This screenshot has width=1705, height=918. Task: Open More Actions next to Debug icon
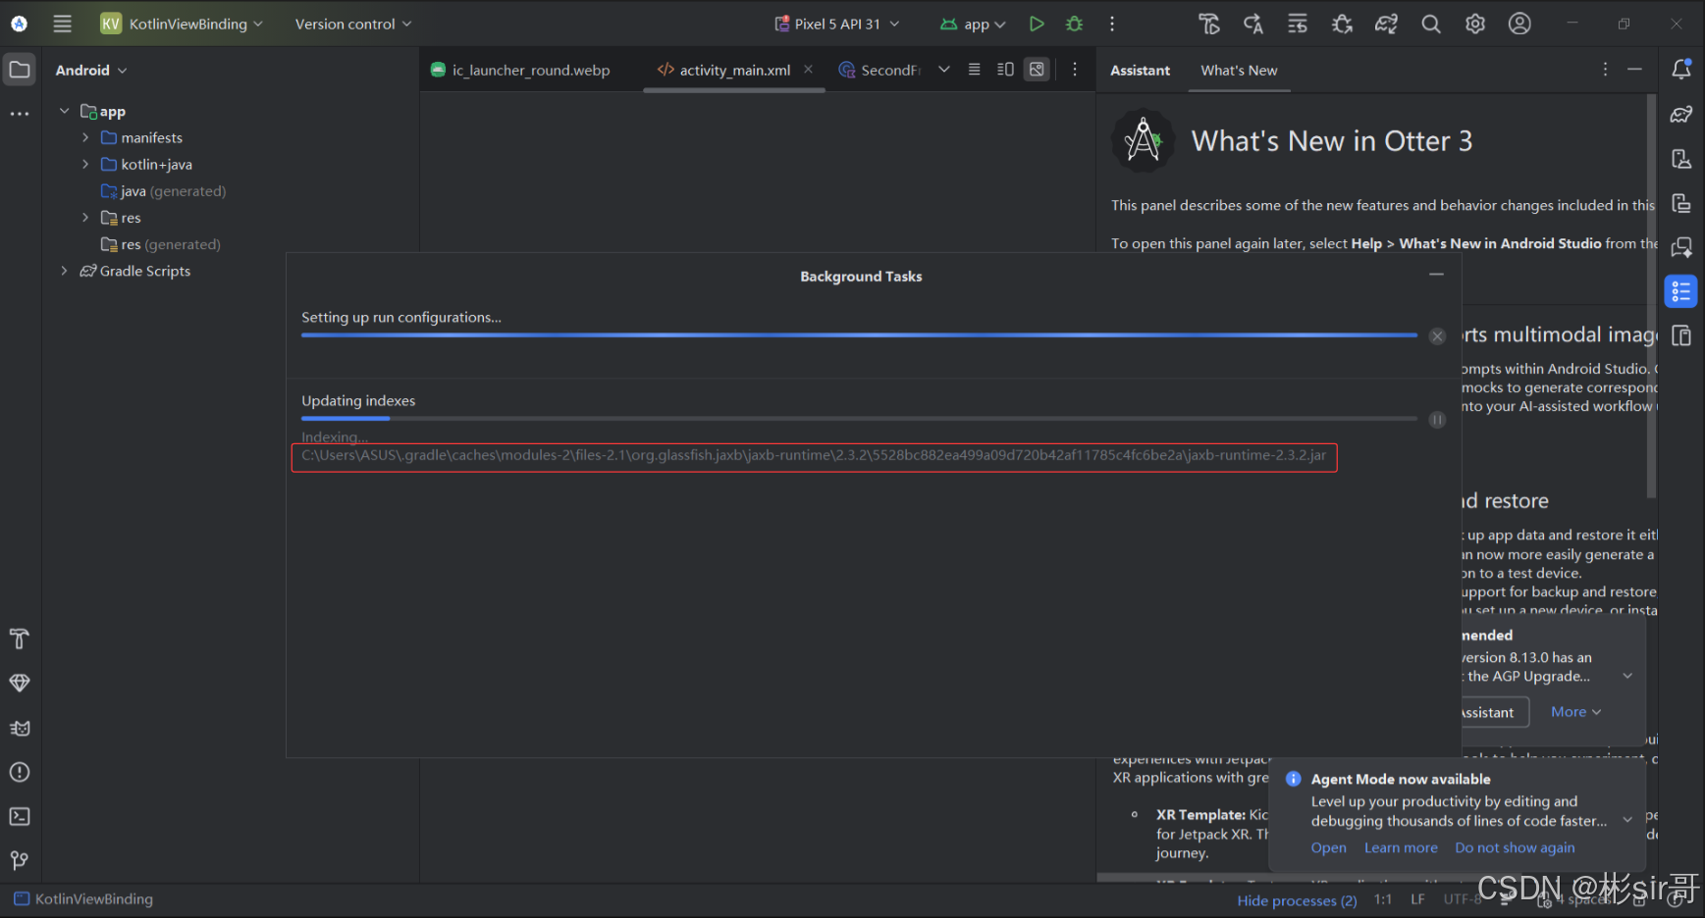(x=1112, y=24)
